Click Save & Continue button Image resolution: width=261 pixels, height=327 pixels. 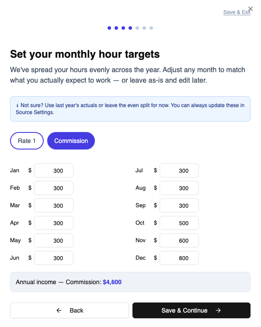pyautogui.click(x=191, y=310)
